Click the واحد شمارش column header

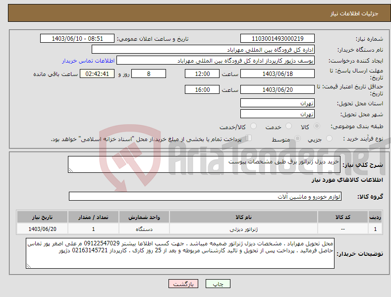[144, 217]
